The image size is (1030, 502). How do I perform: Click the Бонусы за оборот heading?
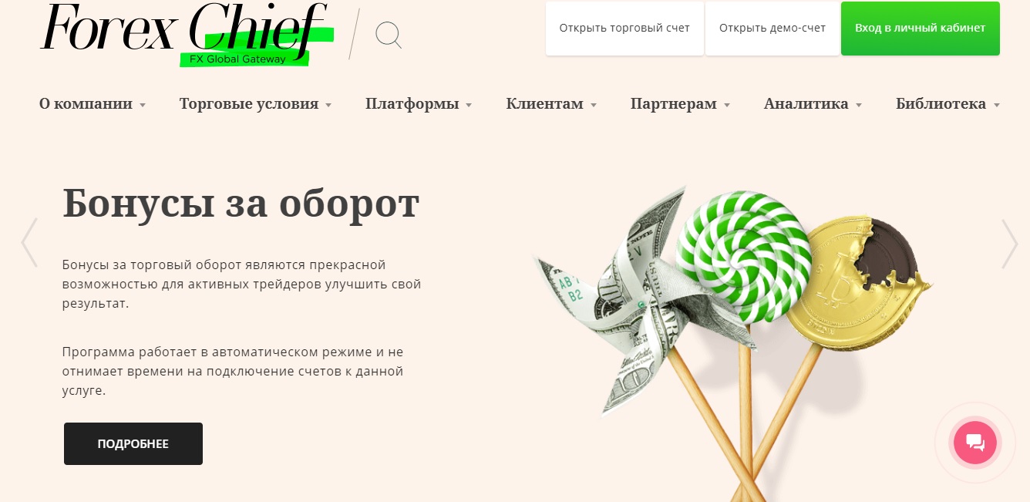(x=241, y=203)
